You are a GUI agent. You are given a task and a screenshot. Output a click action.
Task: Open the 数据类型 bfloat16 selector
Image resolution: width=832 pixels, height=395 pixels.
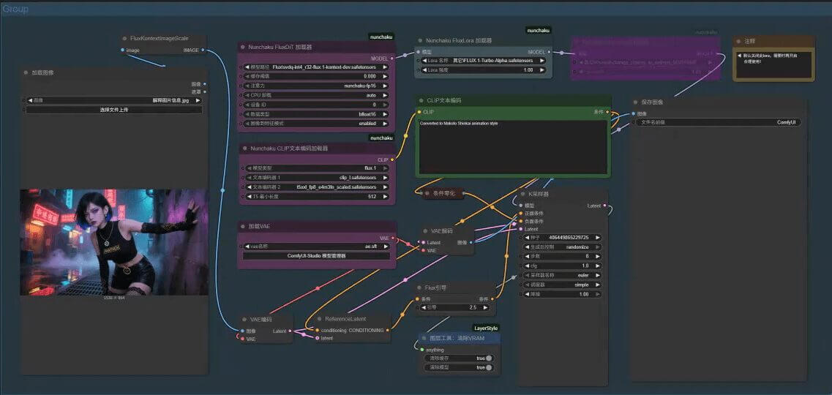317,114
